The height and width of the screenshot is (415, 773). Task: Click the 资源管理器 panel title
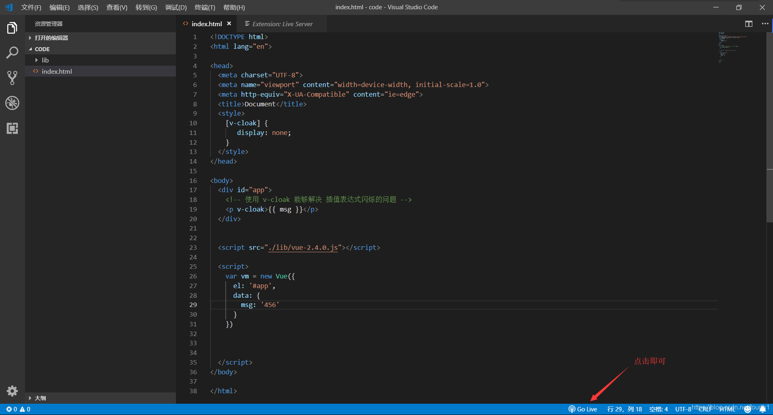48,24
